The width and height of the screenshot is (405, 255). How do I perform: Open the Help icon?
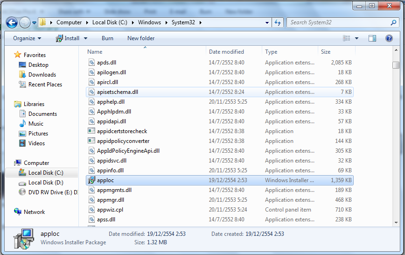point(389,38)
